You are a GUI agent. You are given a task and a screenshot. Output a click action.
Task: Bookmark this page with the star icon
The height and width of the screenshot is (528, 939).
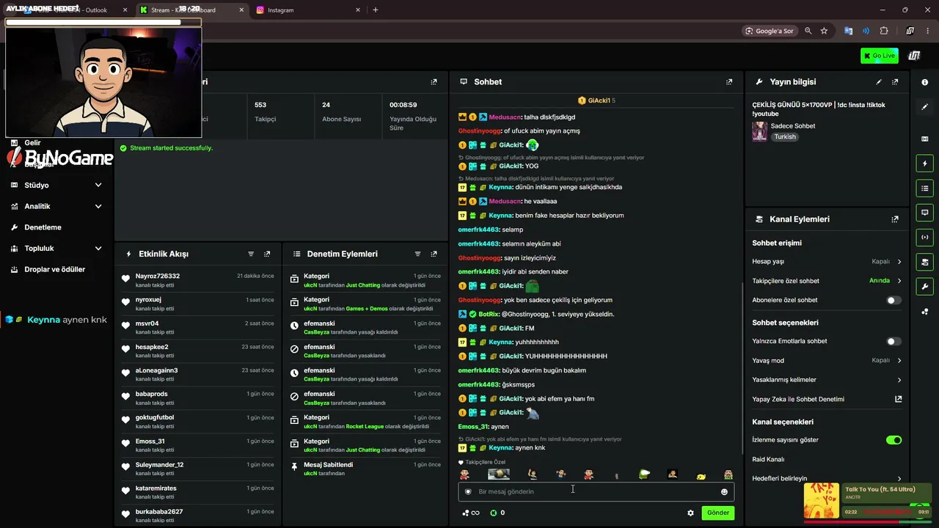824,31
